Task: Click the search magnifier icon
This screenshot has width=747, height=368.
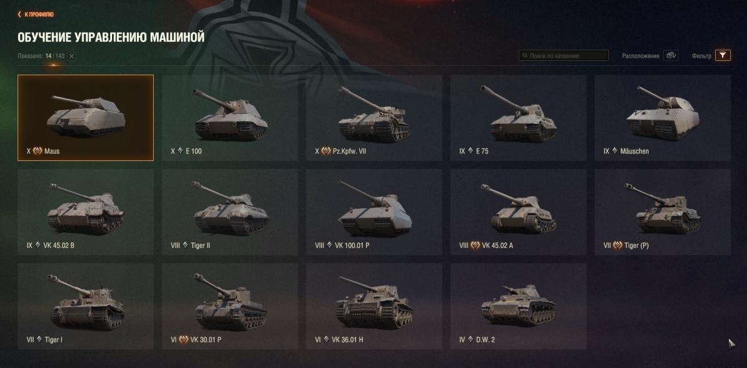Action: [x=525, y=56]
